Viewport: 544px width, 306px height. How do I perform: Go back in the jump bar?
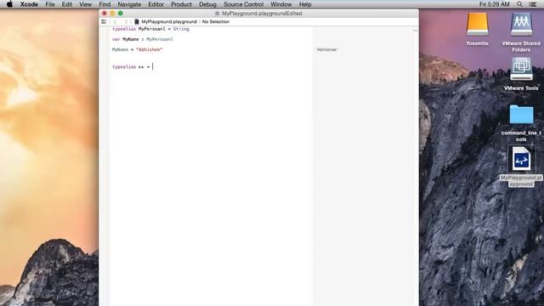pyautogui.click(x=116, y=21)
